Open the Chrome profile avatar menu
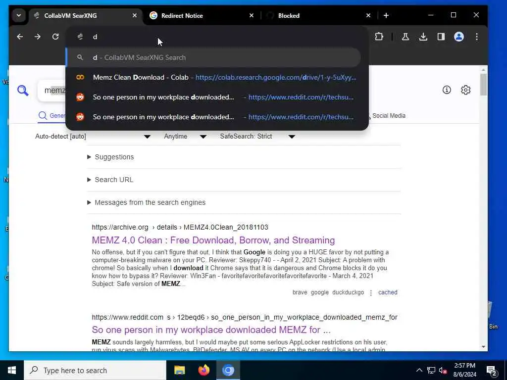The image size is (507, 380). pos(459,37)
